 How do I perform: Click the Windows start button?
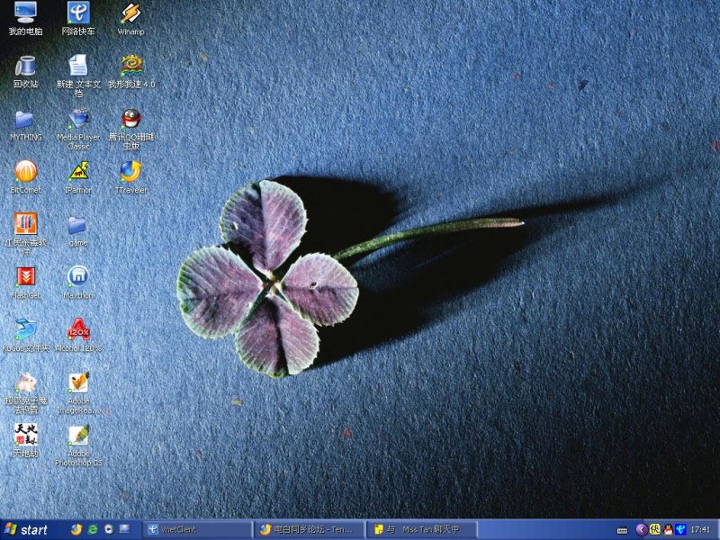click(27, 529)
